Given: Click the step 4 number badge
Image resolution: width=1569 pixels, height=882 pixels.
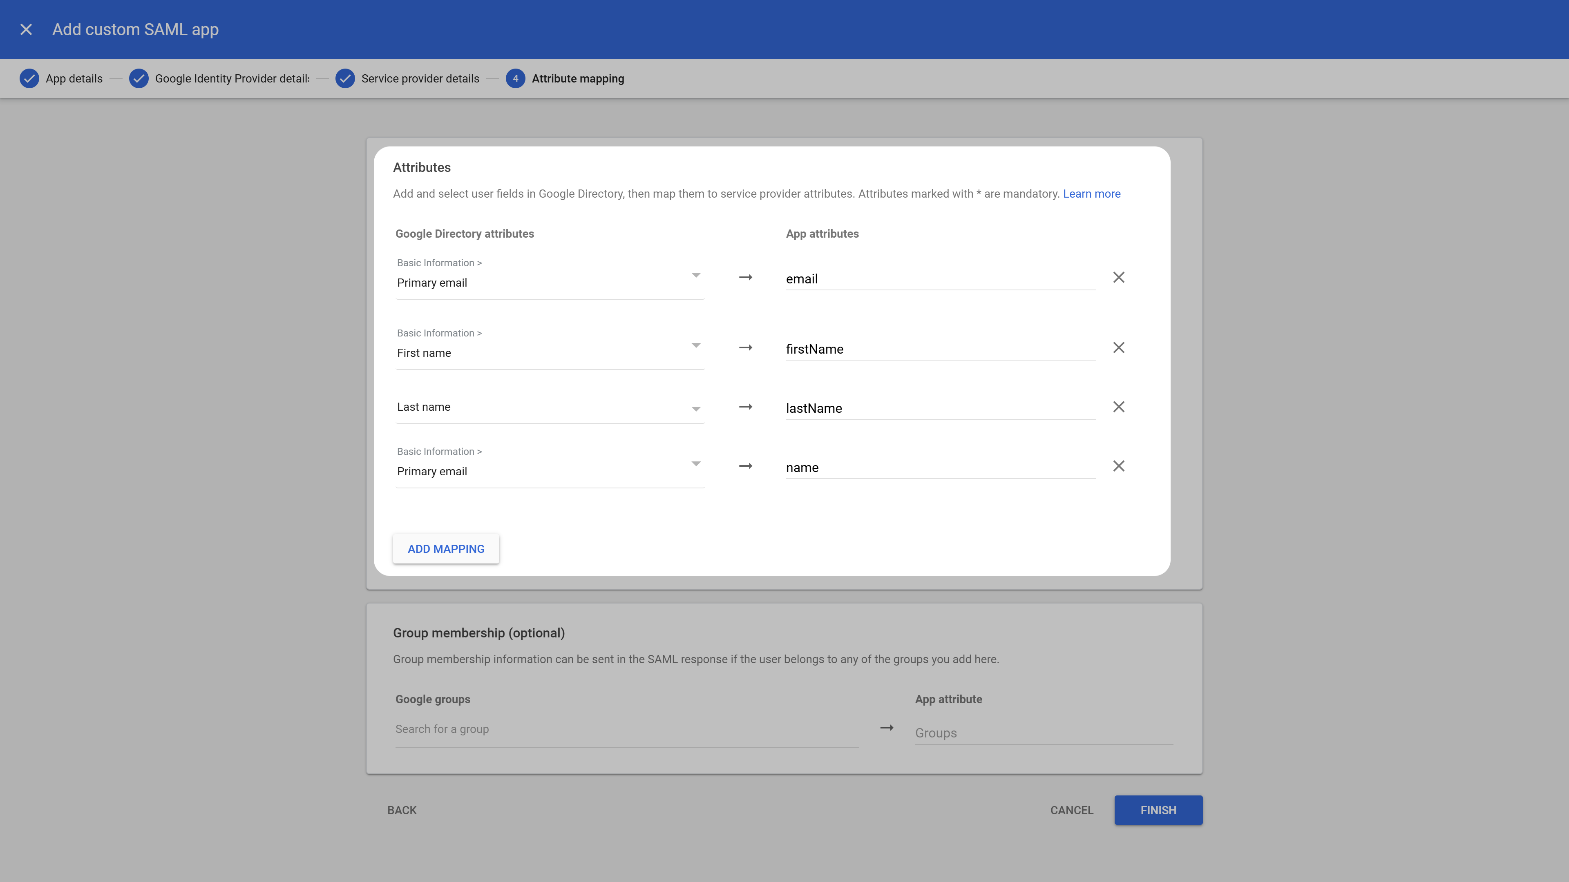Looking at the screenshot, I should click(515, 78).
